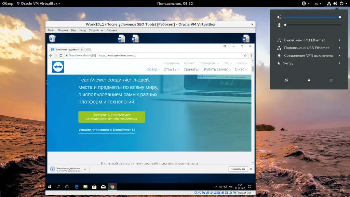The image size is (350, 197).
Task: Click the browser address bar URL
Action: click(116, 55)
